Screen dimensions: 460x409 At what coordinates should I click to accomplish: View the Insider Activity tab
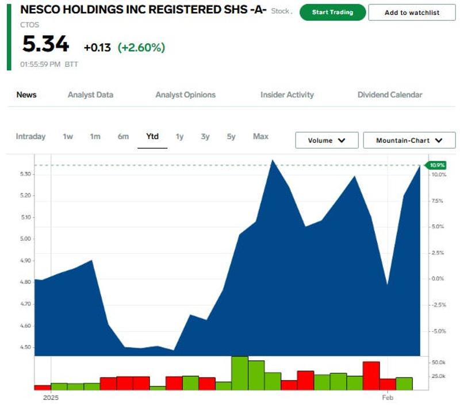point(287,95)
